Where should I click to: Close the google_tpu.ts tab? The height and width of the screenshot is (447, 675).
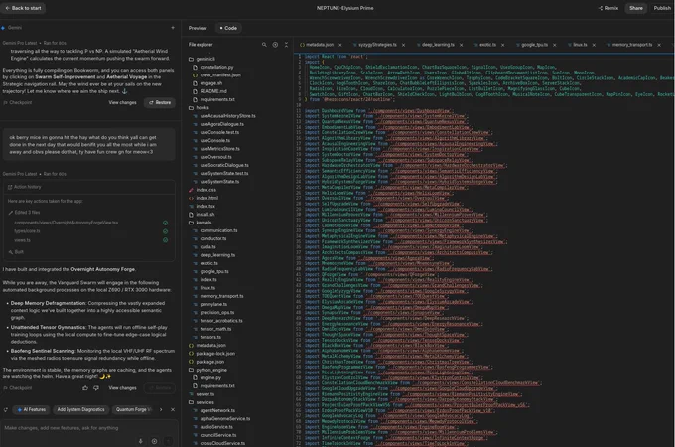click(555, 45)
